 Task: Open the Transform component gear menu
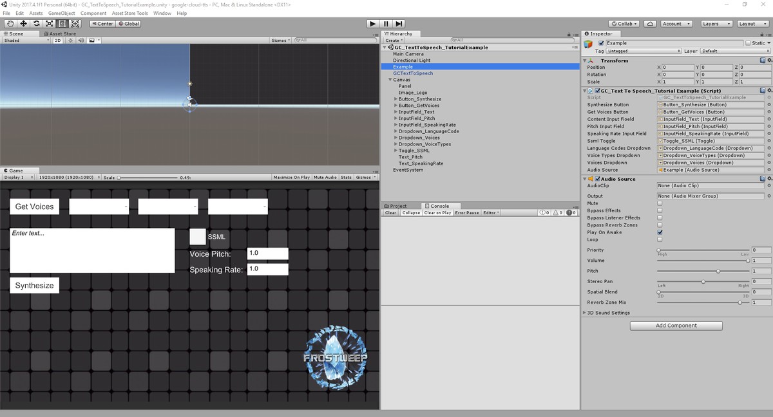(768, 60)
